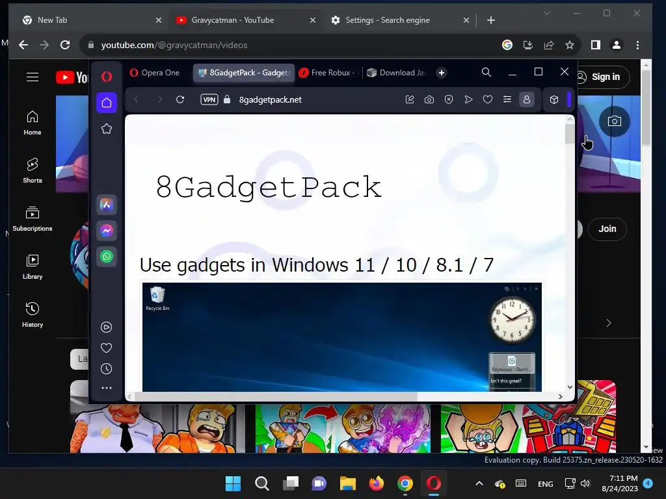This screenshot has width=666, height=499.
Task: Open a new Chrome tab with plus button
Action: tap(491, 20)
